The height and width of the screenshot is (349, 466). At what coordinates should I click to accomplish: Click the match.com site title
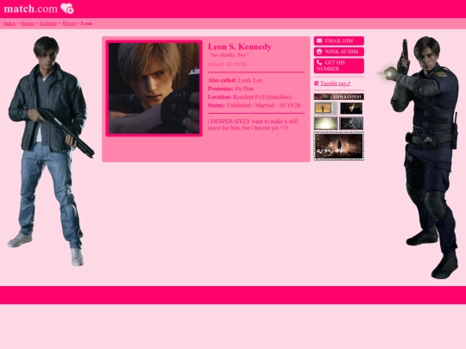[x=30, y=9]
